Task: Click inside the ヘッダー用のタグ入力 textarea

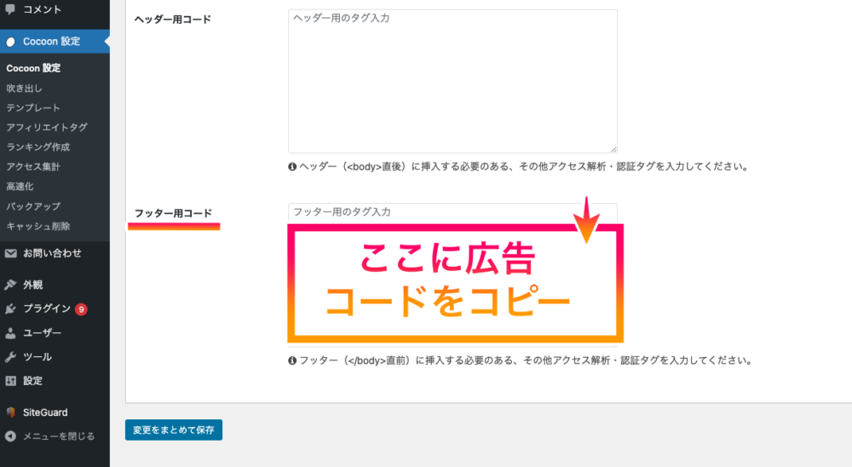Action: [452, 81]
